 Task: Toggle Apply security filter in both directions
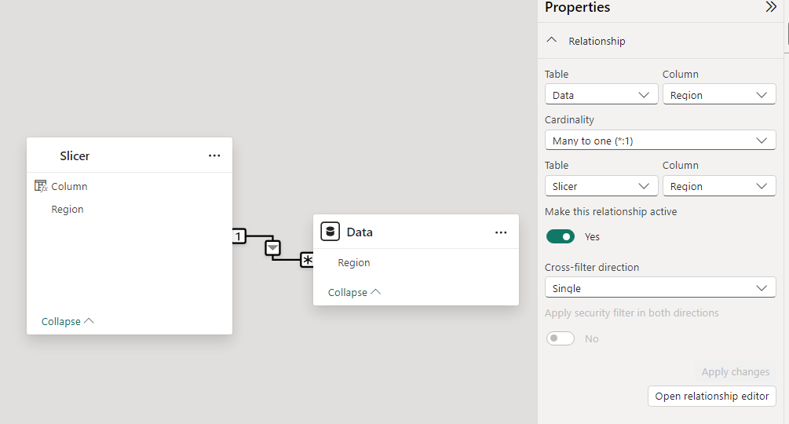561,338
